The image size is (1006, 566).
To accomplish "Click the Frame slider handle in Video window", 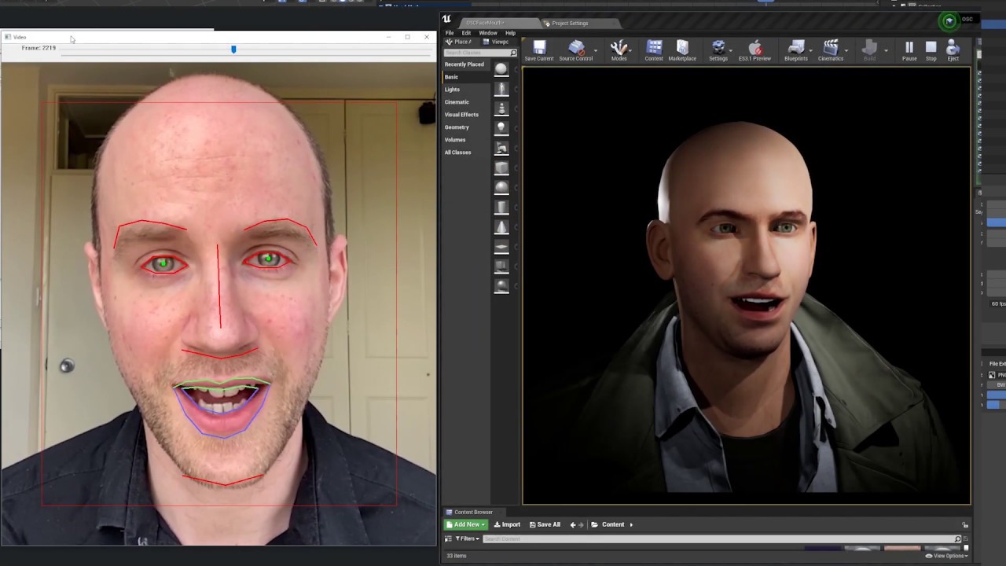I will point(233,49).
